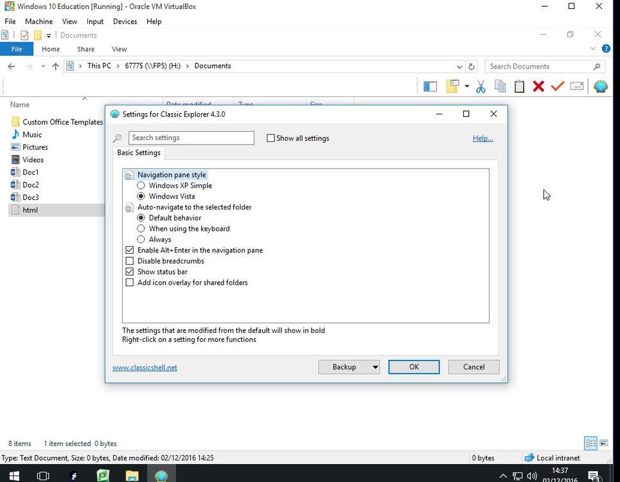The width and height of the screenshot is (620, 482).
Task: Click the Cut scissors icon
Action: pos(481,86)
